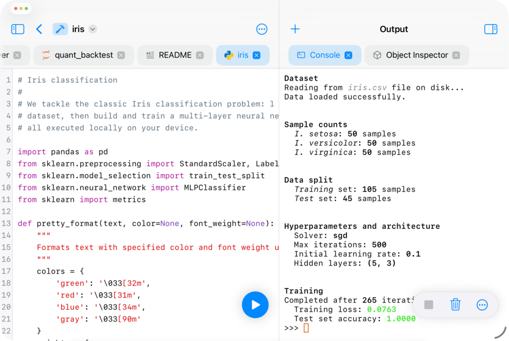Click the 'green' color entry line
509x341 pixels.
click(x=103, y=283)
